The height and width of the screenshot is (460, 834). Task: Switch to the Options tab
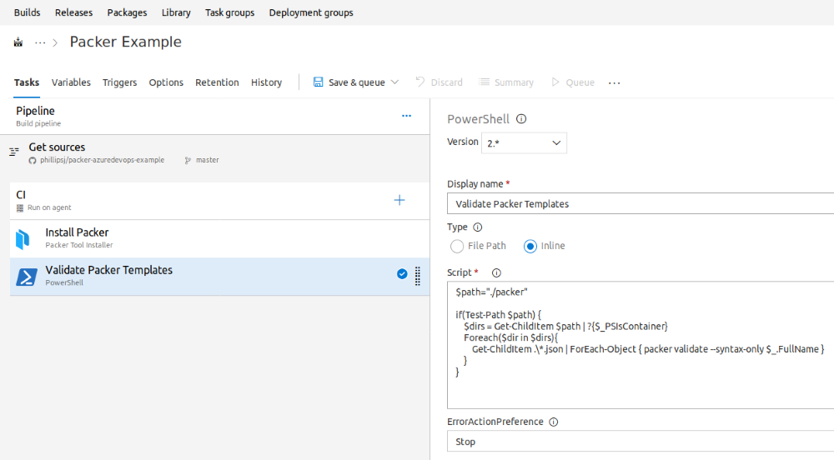pos(166,82)
